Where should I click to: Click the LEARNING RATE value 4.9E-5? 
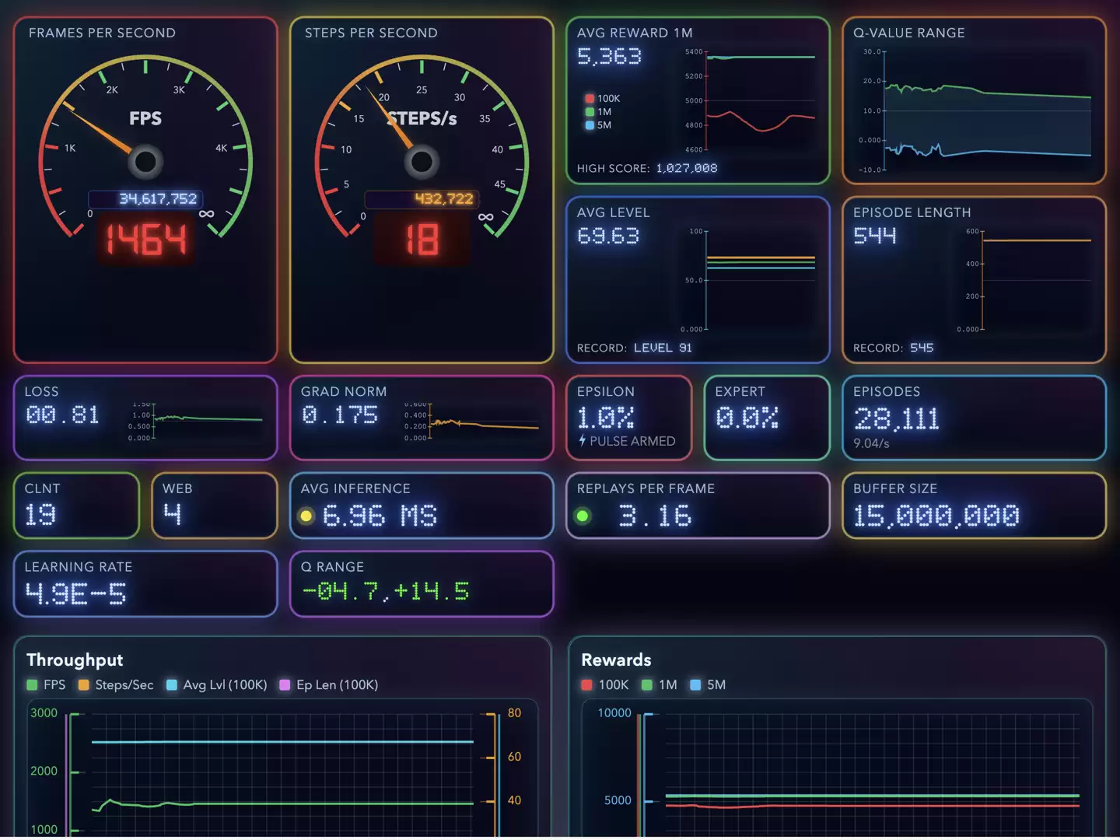tap(75, 594)
